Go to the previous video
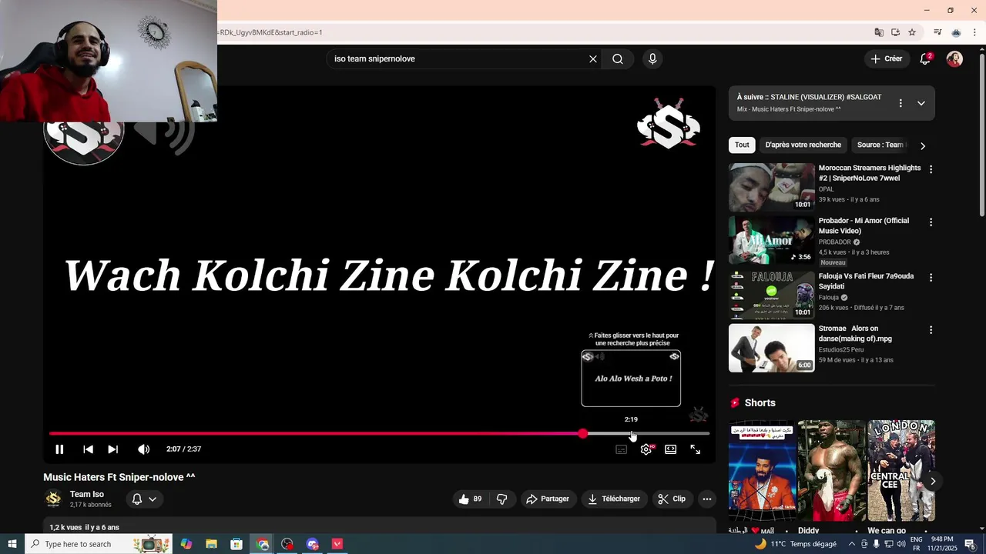The height and width of the screenshot is (554, 986). 88,449
